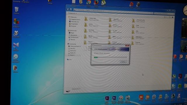The width and height of the screenshot is (187, 105).
Task: Select Библиотеки in the navigation pane
Action: [x=72, y=30]
